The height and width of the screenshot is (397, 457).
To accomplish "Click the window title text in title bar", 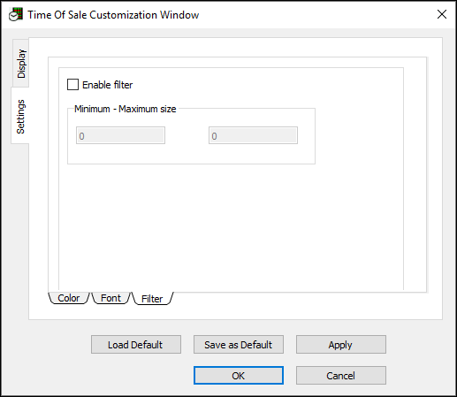I will pos(113,15).
